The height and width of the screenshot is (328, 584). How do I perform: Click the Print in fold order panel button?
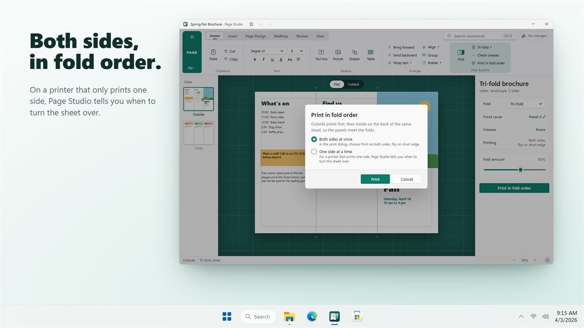(x=514, y=188)
